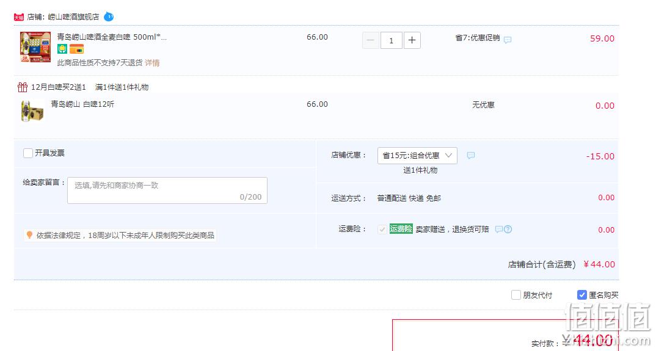This screenshot has width=656, height=351.
Task: Open the Laoshan beer 500ml product thumbnail
Action: (x=35, y=47)
